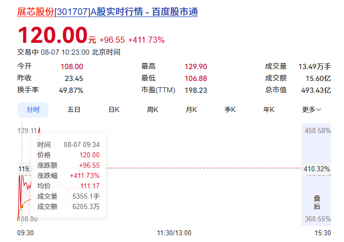The width and height of the screenshot is (344, 242).
Task: Switch to the 日K tab
Action: click(x=114, y=109)
